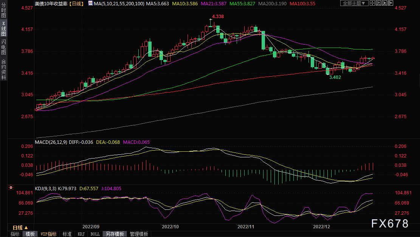
Task: Open the VIP指标 tab
Action: (48, 234)
